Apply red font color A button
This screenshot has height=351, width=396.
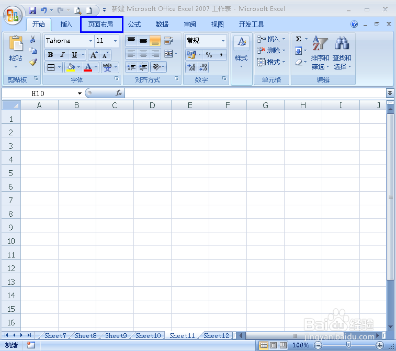[88, 67]
